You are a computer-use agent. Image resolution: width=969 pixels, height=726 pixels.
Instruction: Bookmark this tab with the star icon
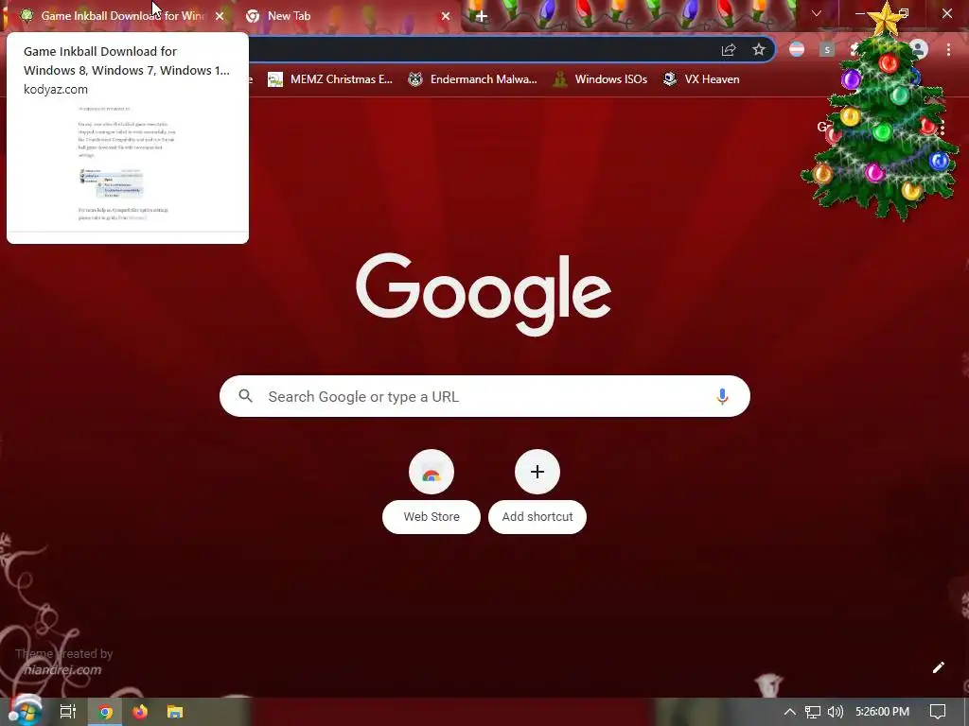tap(759, 50)
